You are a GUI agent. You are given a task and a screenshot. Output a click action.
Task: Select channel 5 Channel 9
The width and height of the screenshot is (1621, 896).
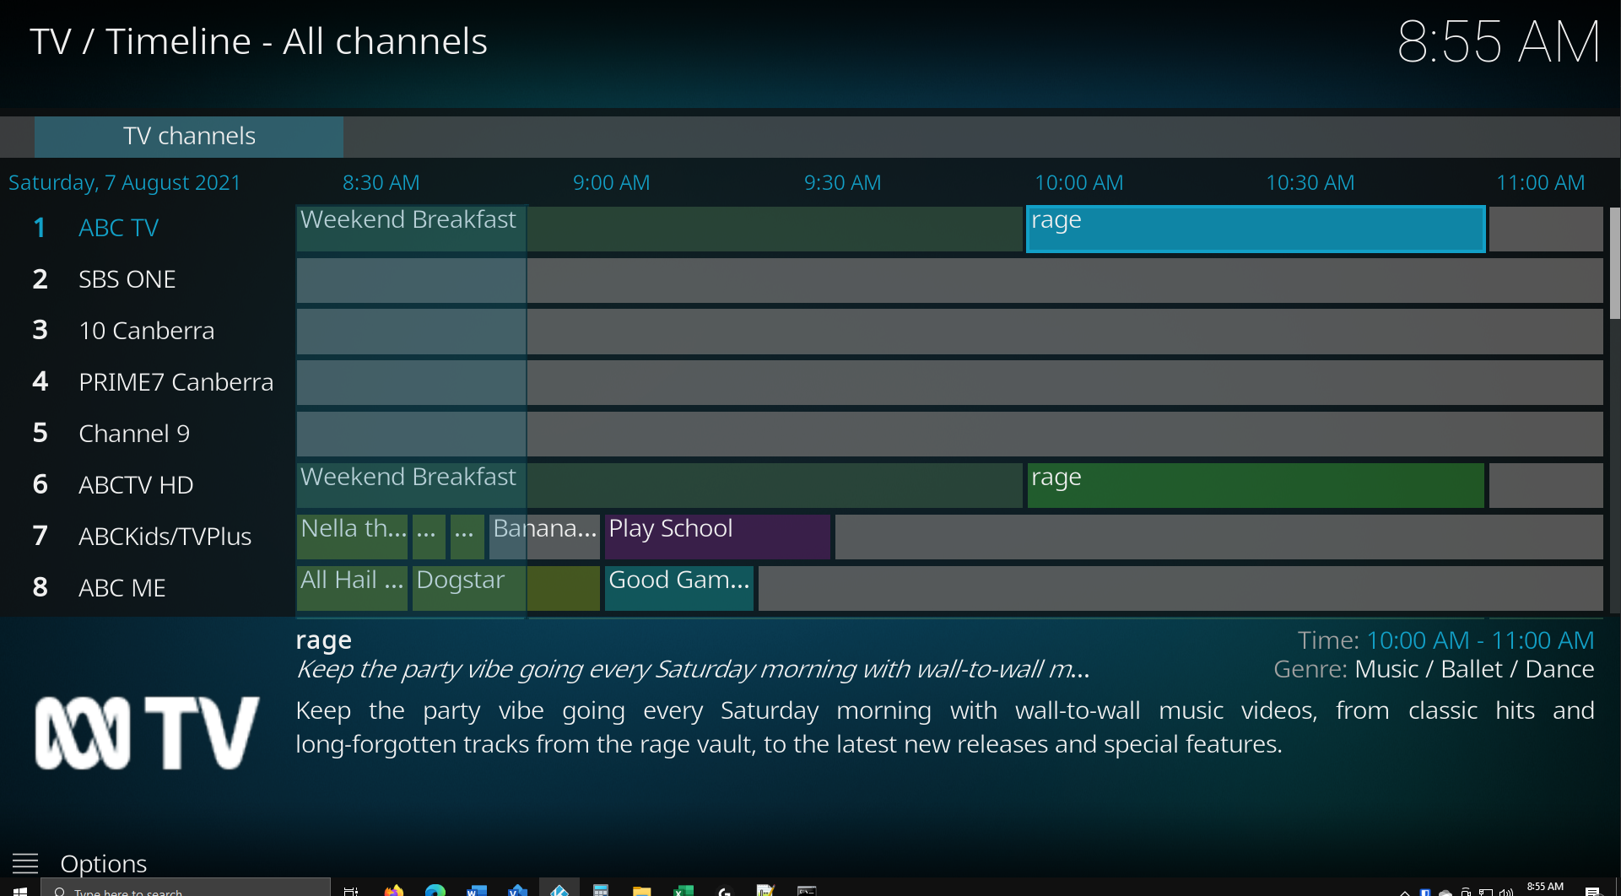148,434
